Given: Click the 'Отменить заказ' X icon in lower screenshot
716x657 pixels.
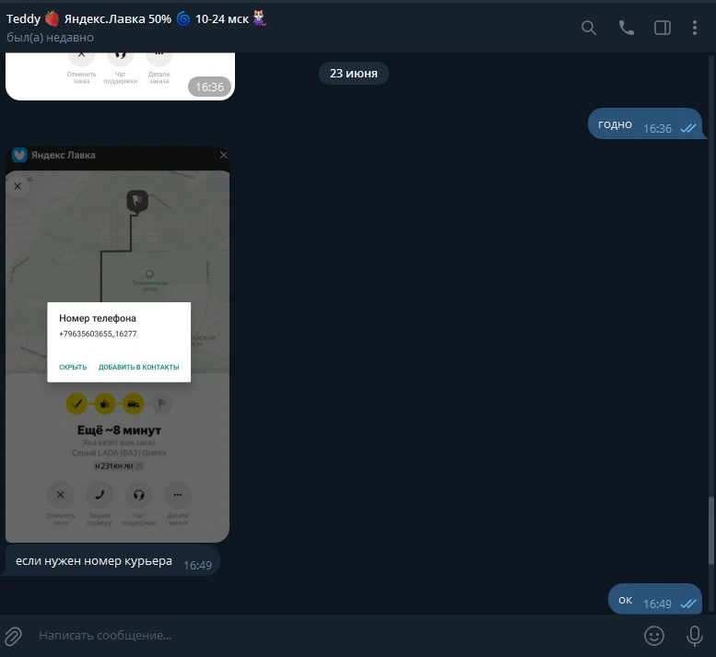Looking at the screenshot, I should tap(60, 495).
